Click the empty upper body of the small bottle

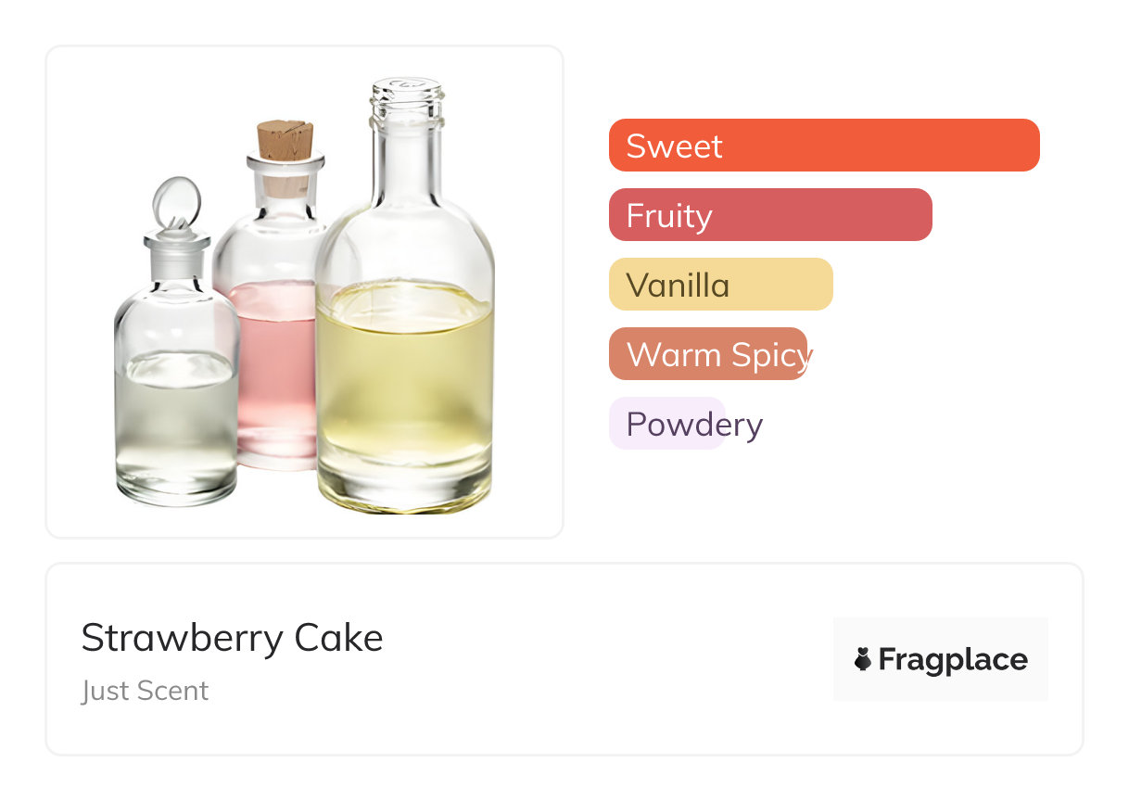point(176,320)
